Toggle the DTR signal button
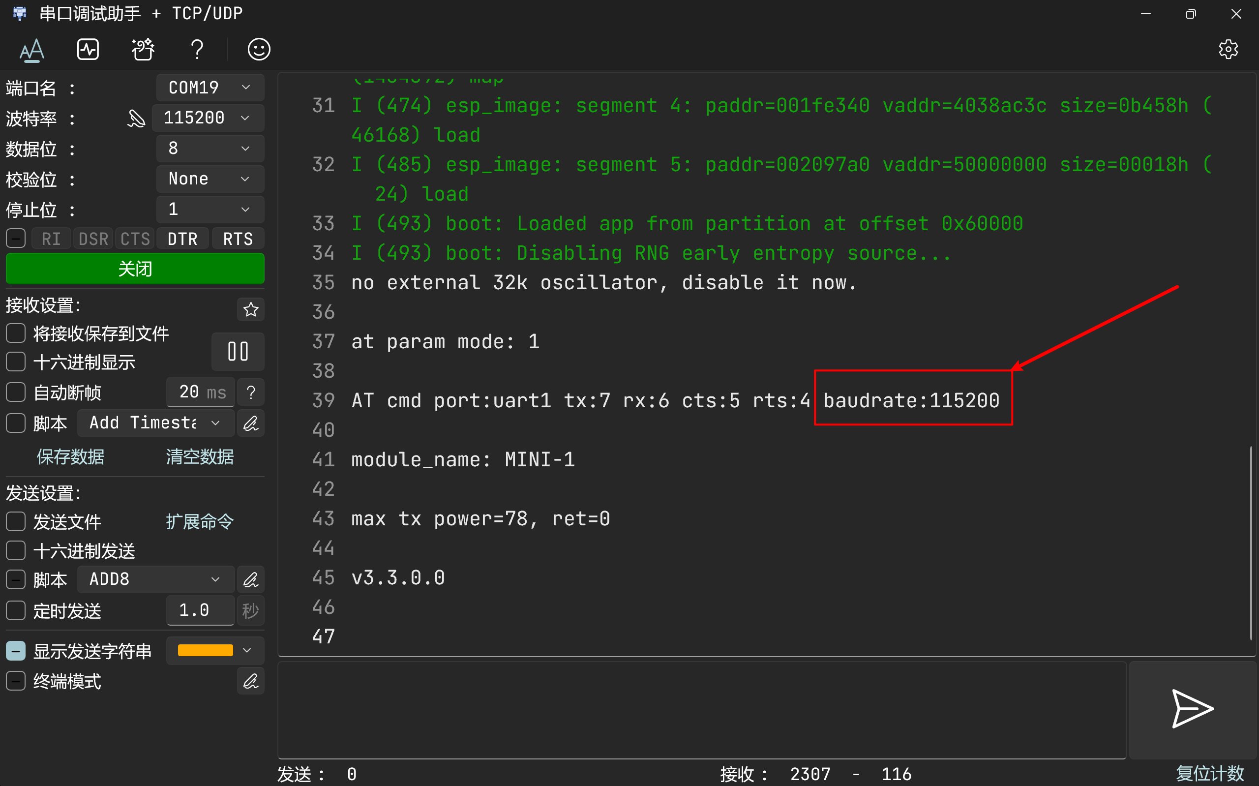Viewport: 1259px width, 786px height. [183, 239]
